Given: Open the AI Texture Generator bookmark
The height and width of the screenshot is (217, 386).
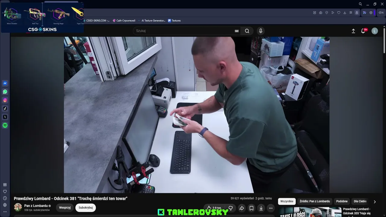Looking at the screenshot, I should click(x=151, y=20).
